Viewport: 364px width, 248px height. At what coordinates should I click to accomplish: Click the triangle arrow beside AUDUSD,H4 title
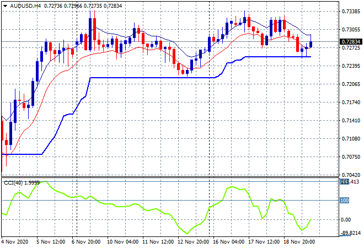(5, 6)
